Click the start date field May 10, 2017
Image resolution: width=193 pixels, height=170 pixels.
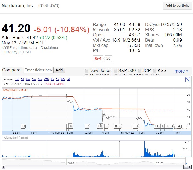(12, 84)
